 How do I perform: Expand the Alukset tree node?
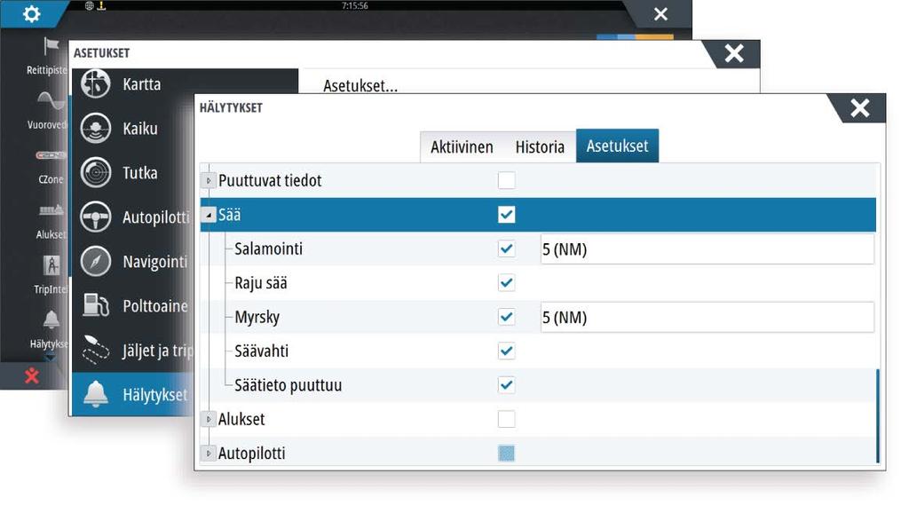[208, 419]
